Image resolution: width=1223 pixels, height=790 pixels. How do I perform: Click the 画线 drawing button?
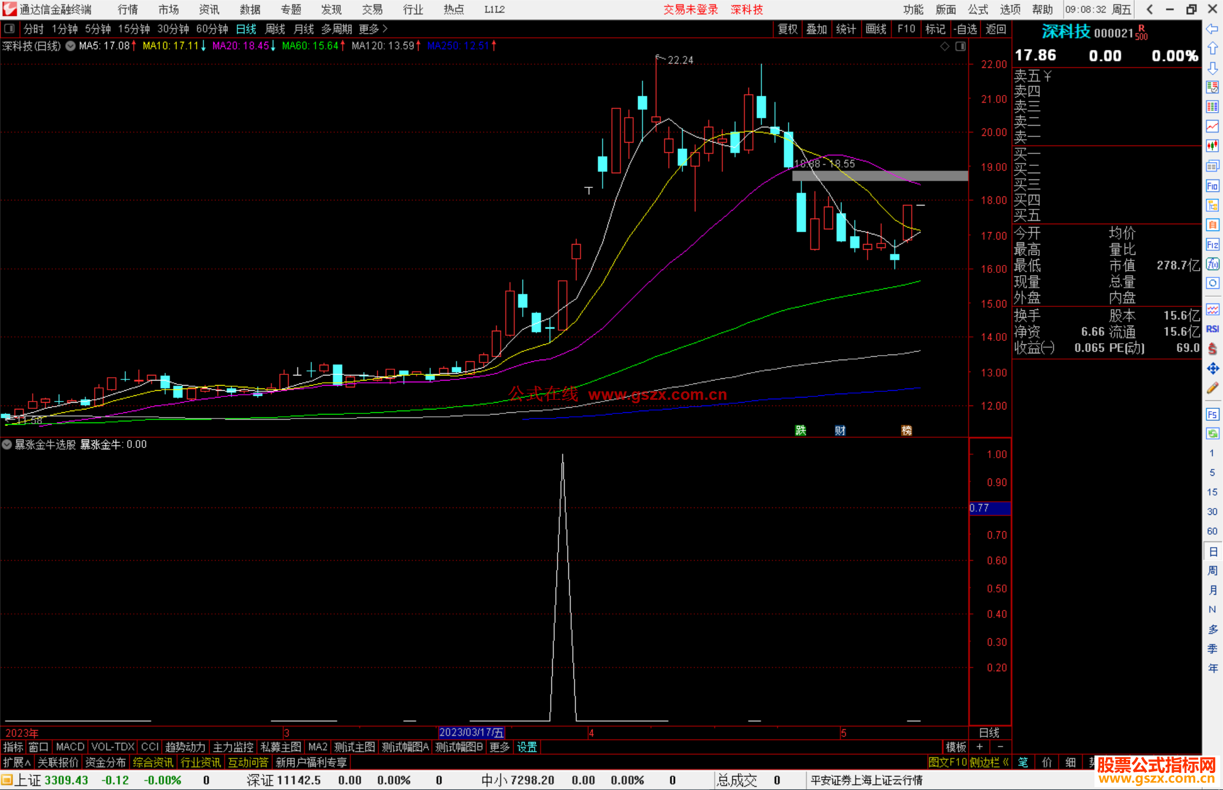click(x=875, y=29)
